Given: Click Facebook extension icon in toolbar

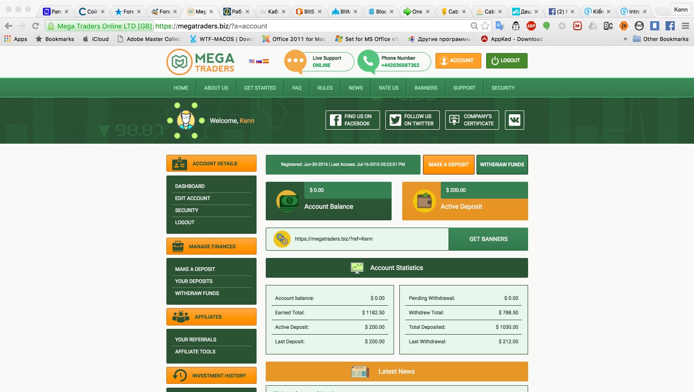Looking at the screenshot, I should (670, 26).
